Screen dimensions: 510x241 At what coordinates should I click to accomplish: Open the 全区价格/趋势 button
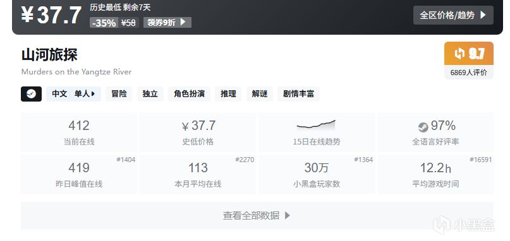[x=453, y=15]
